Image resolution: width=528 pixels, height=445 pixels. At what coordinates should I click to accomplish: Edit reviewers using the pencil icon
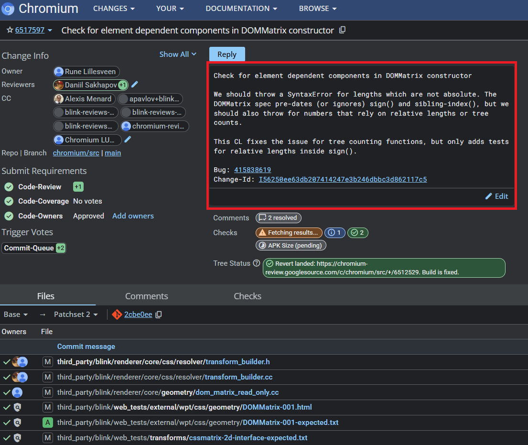[134, 85]
